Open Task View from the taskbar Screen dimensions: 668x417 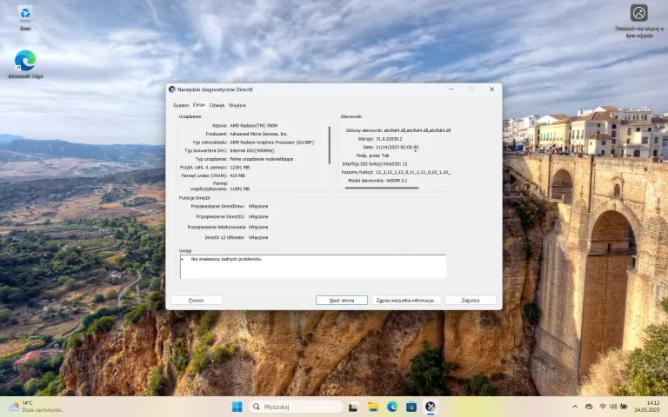click(353, 407)
